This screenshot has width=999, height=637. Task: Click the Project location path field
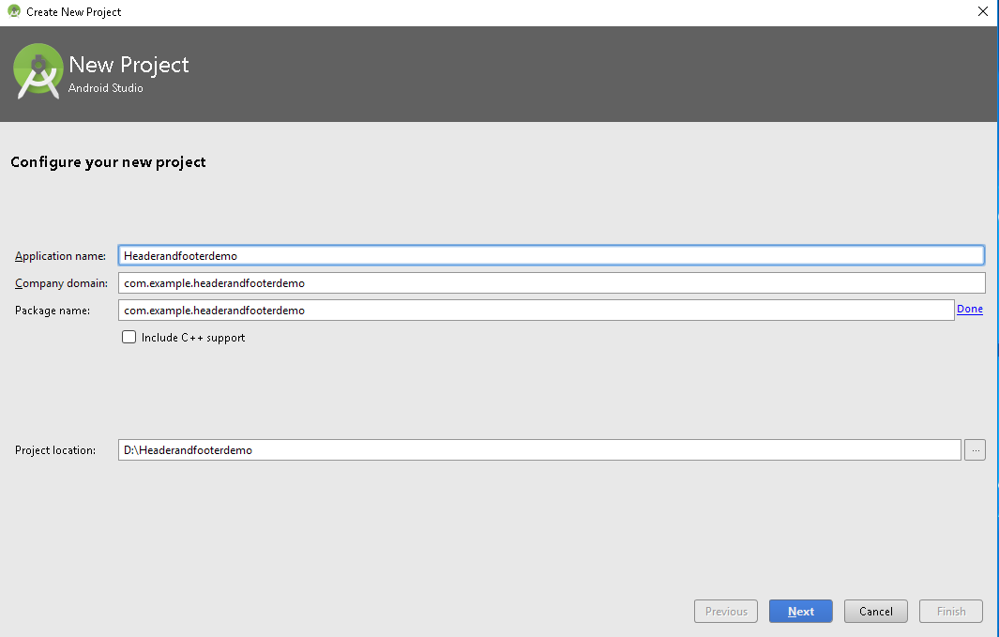point(539,450)
